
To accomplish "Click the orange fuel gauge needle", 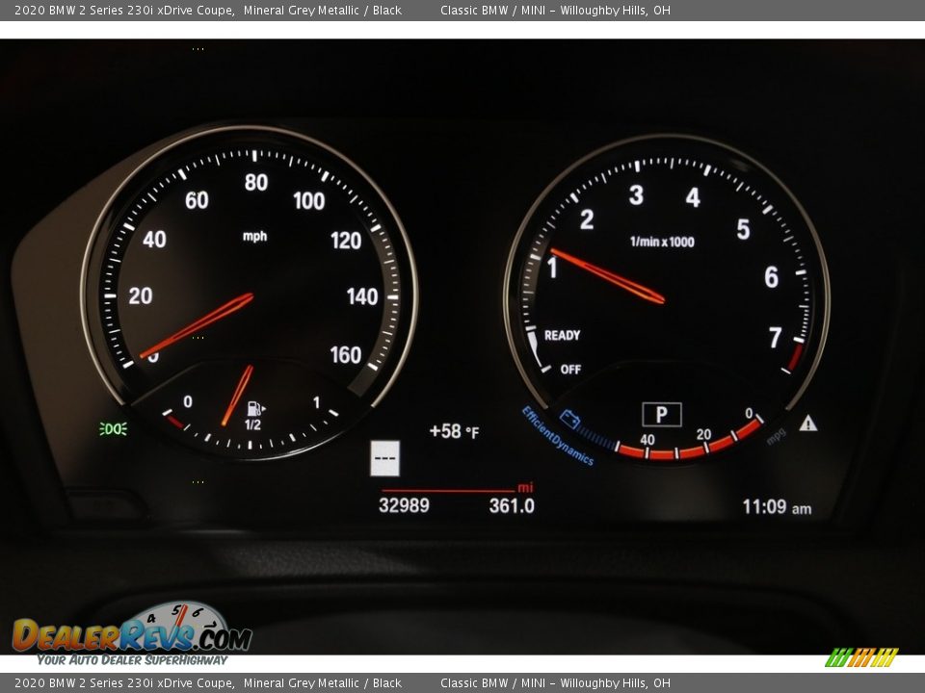I will (237, 395).
